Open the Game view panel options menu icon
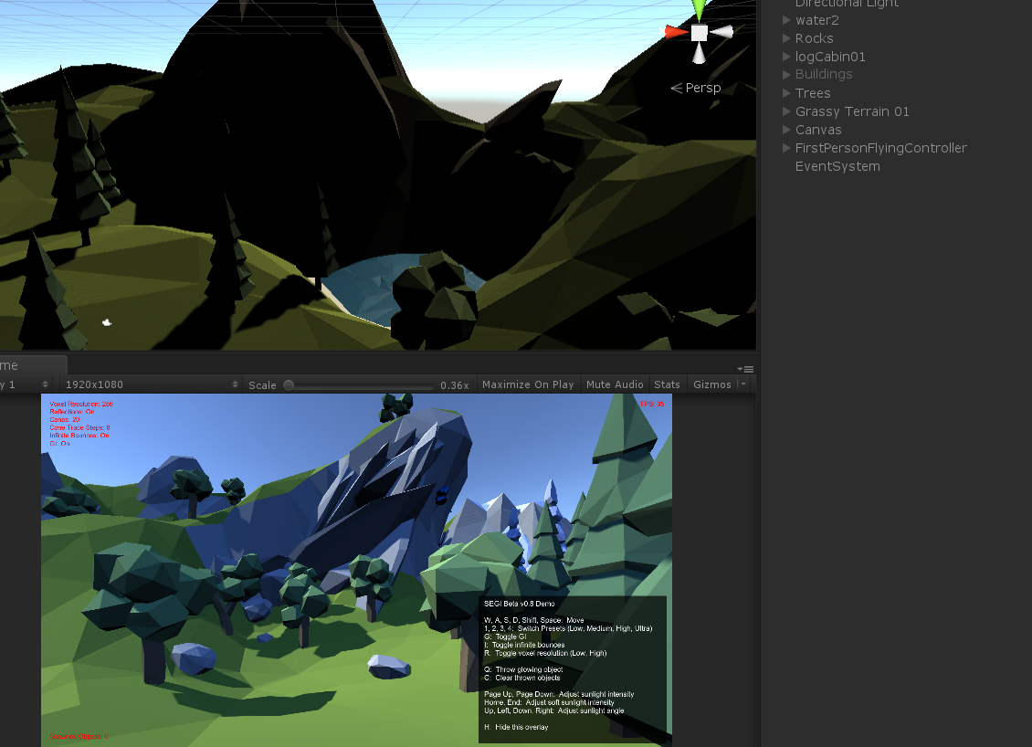The image size is (1032, 747). 746,369
